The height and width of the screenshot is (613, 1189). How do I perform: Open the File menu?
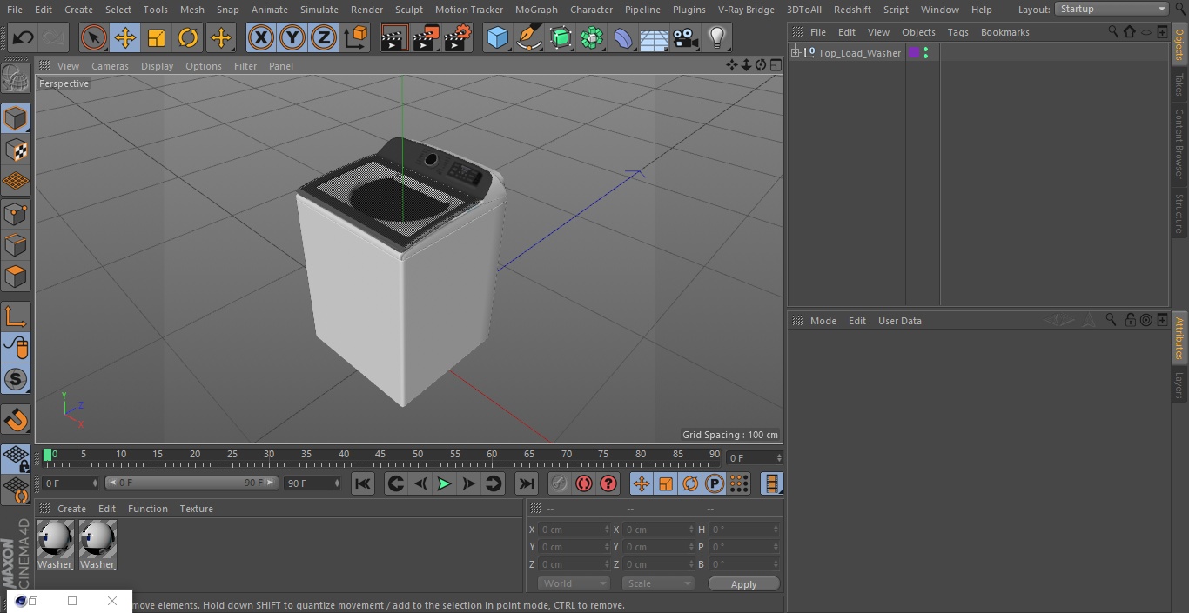(x=15, y=10)
